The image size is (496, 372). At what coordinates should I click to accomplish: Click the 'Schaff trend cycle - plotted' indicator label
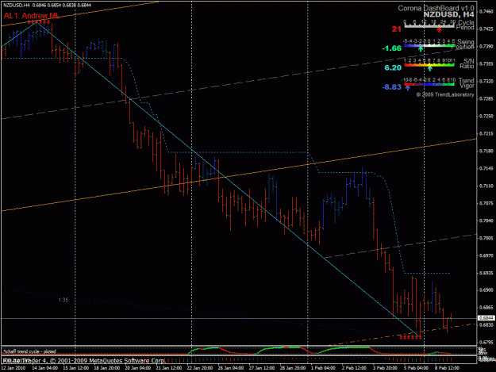[x=29, y=351]
